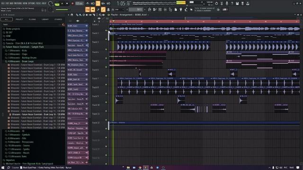Select the playlist mute tool
The image size is (303, 170).
[x=87, y=15]
